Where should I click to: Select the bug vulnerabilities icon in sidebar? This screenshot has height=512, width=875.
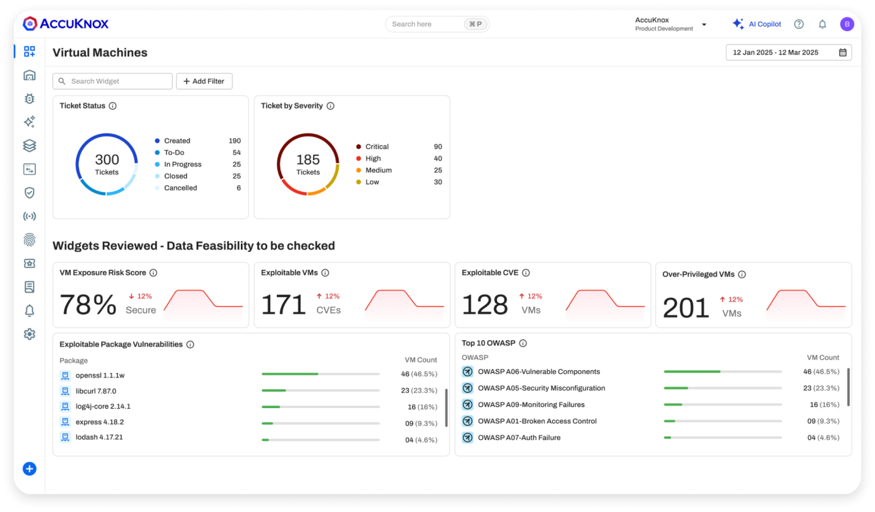click(x=29, y=98)
